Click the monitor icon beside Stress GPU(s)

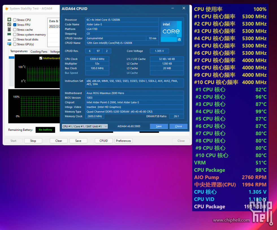(x=9, y=44)
